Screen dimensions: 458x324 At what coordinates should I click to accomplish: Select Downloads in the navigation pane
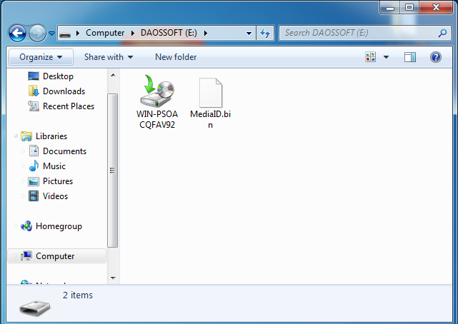click(64, 91)
